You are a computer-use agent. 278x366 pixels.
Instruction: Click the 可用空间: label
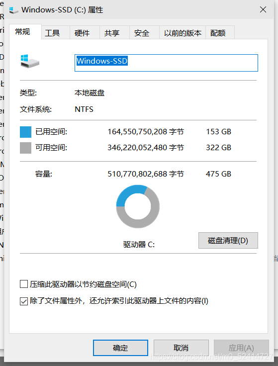51,148
